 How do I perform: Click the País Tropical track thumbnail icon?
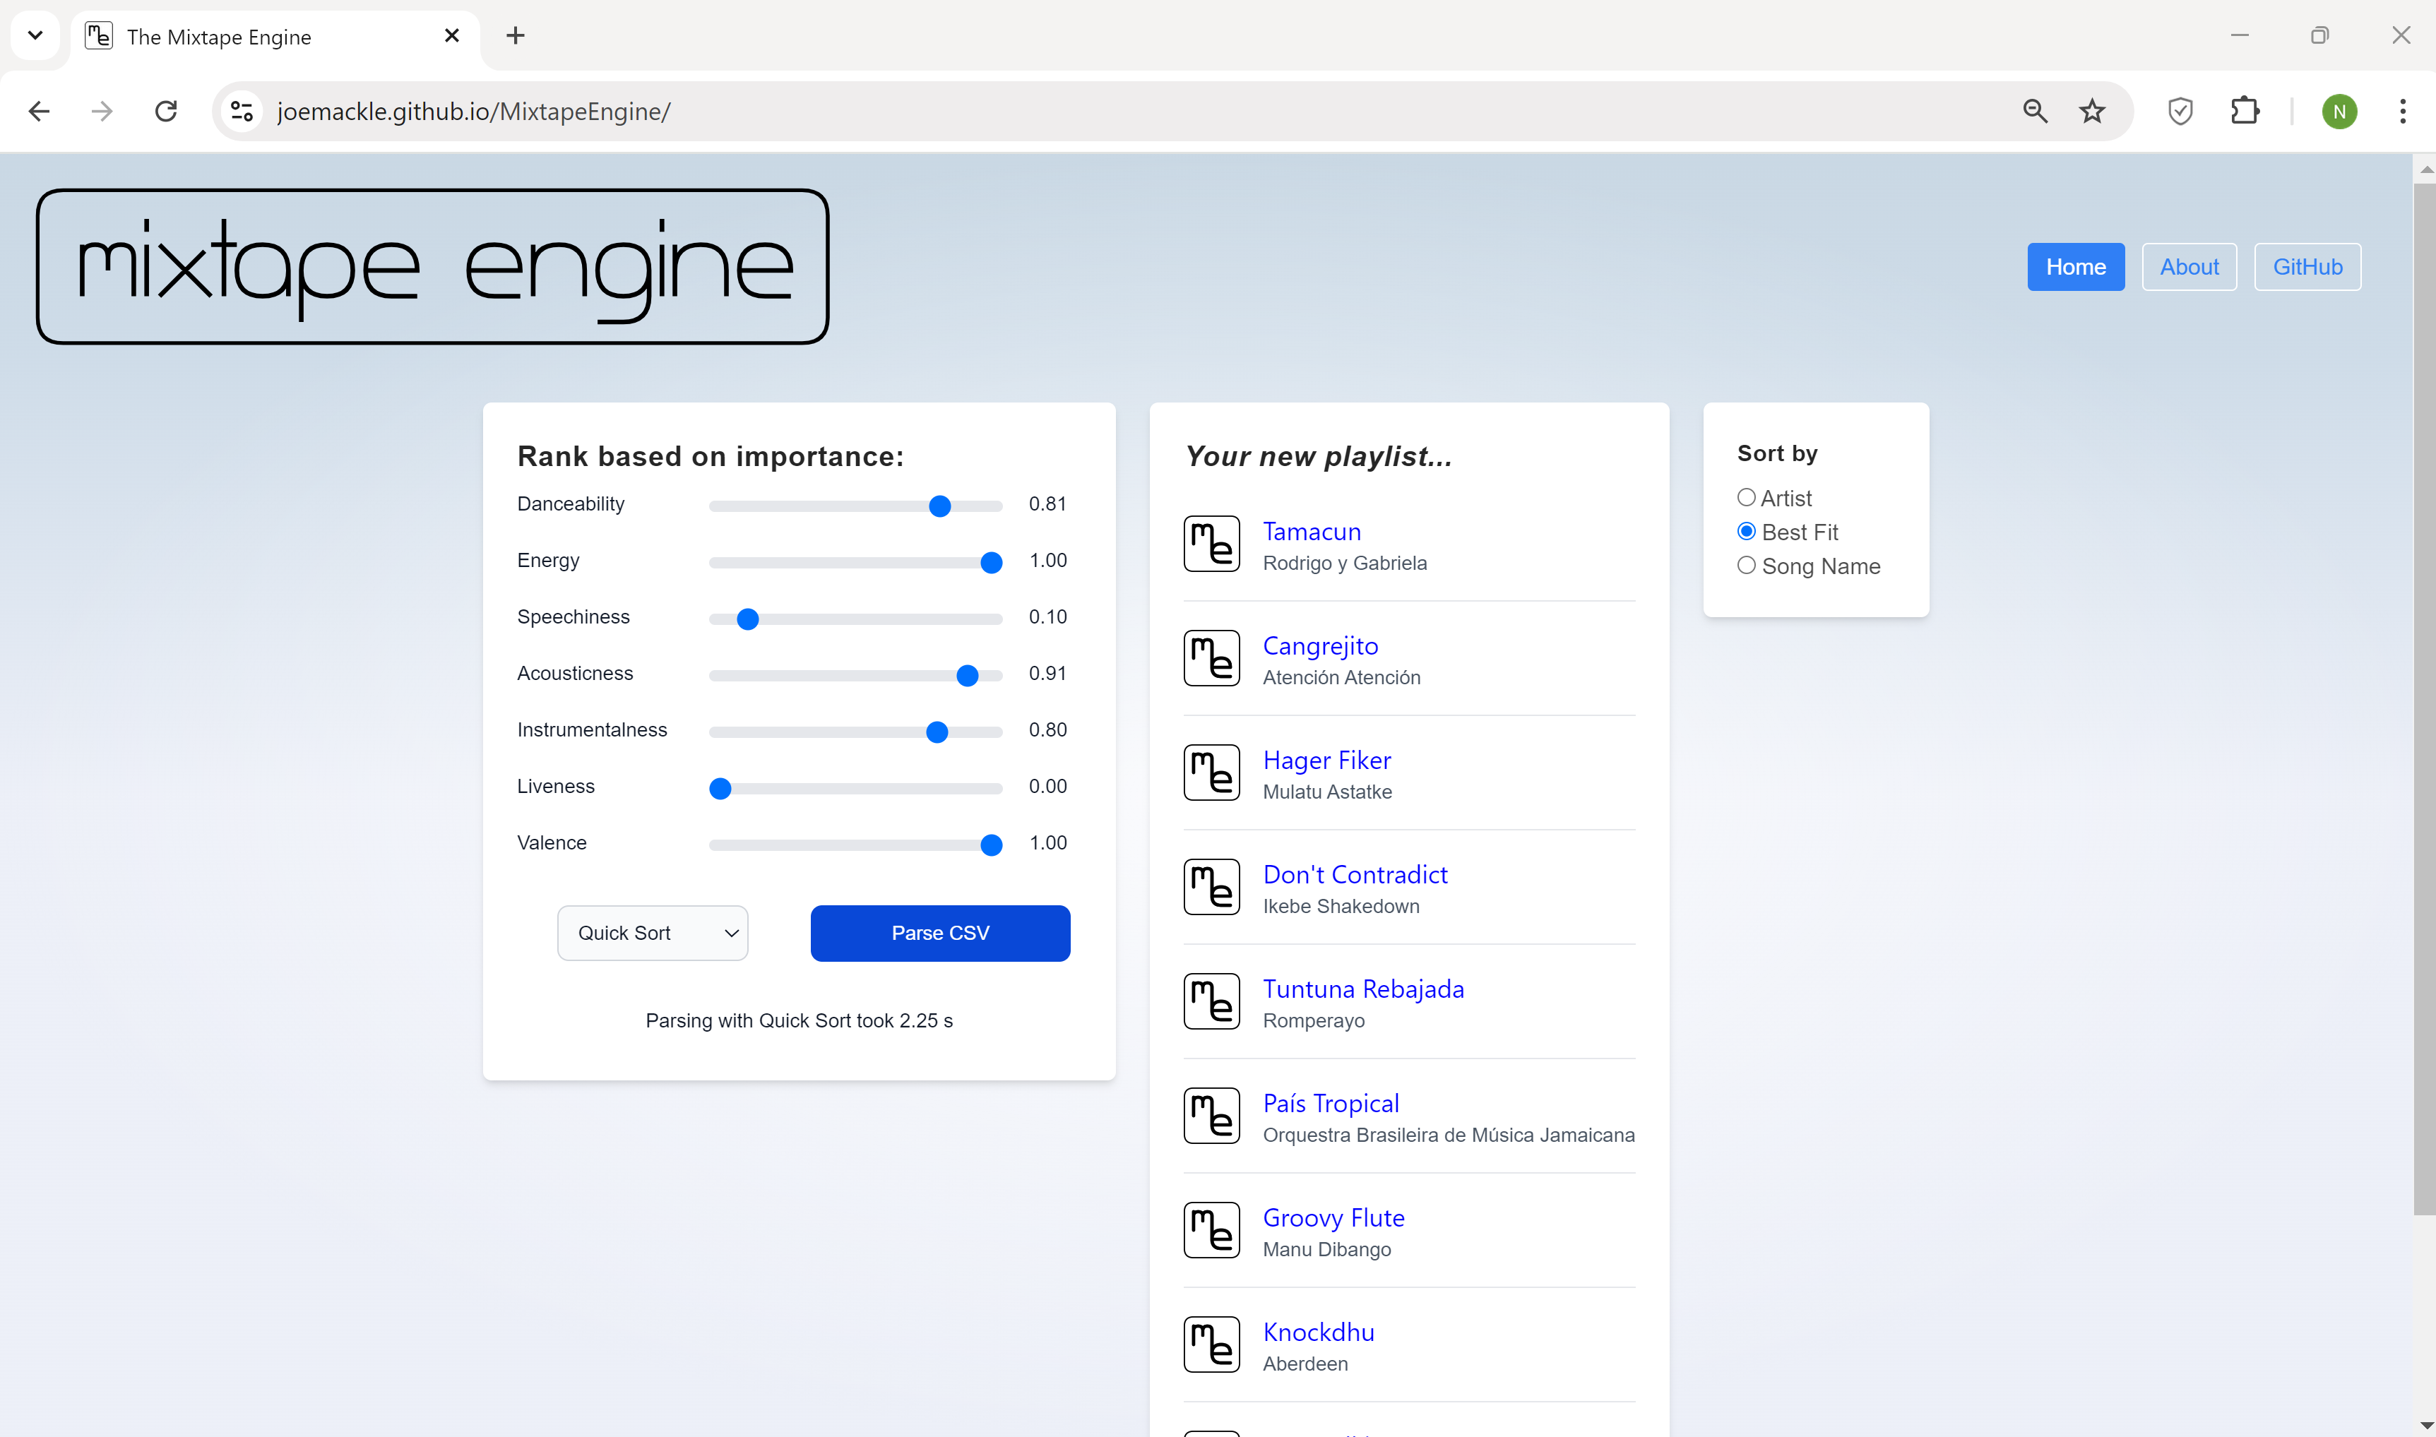(1212, 1116)
